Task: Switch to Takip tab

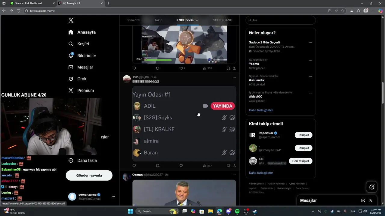Action: pos(158,20)
